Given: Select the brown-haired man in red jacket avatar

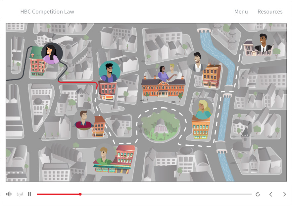Looking at the screenshot, I should pos(84,119).
